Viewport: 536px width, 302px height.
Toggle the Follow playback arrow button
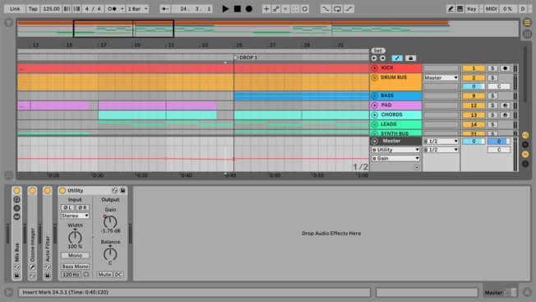tap(164, 9)
